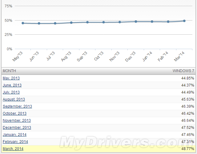Select the Dec '13 data point marker
197x154 pixels.
136,21
